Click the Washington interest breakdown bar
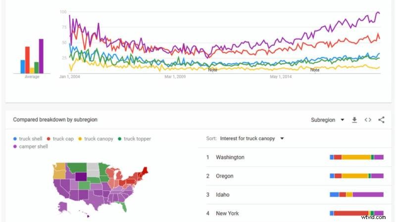 (356, 157)
